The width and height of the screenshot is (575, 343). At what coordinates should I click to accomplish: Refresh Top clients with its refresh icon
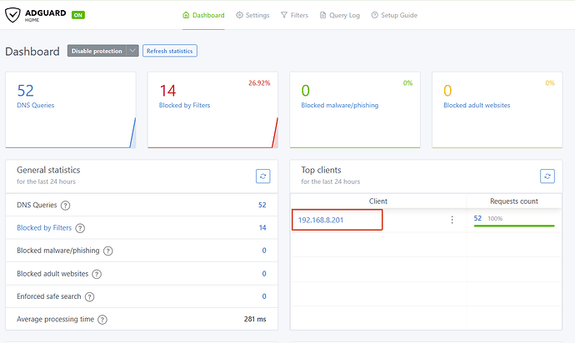[x=547, y=176]
